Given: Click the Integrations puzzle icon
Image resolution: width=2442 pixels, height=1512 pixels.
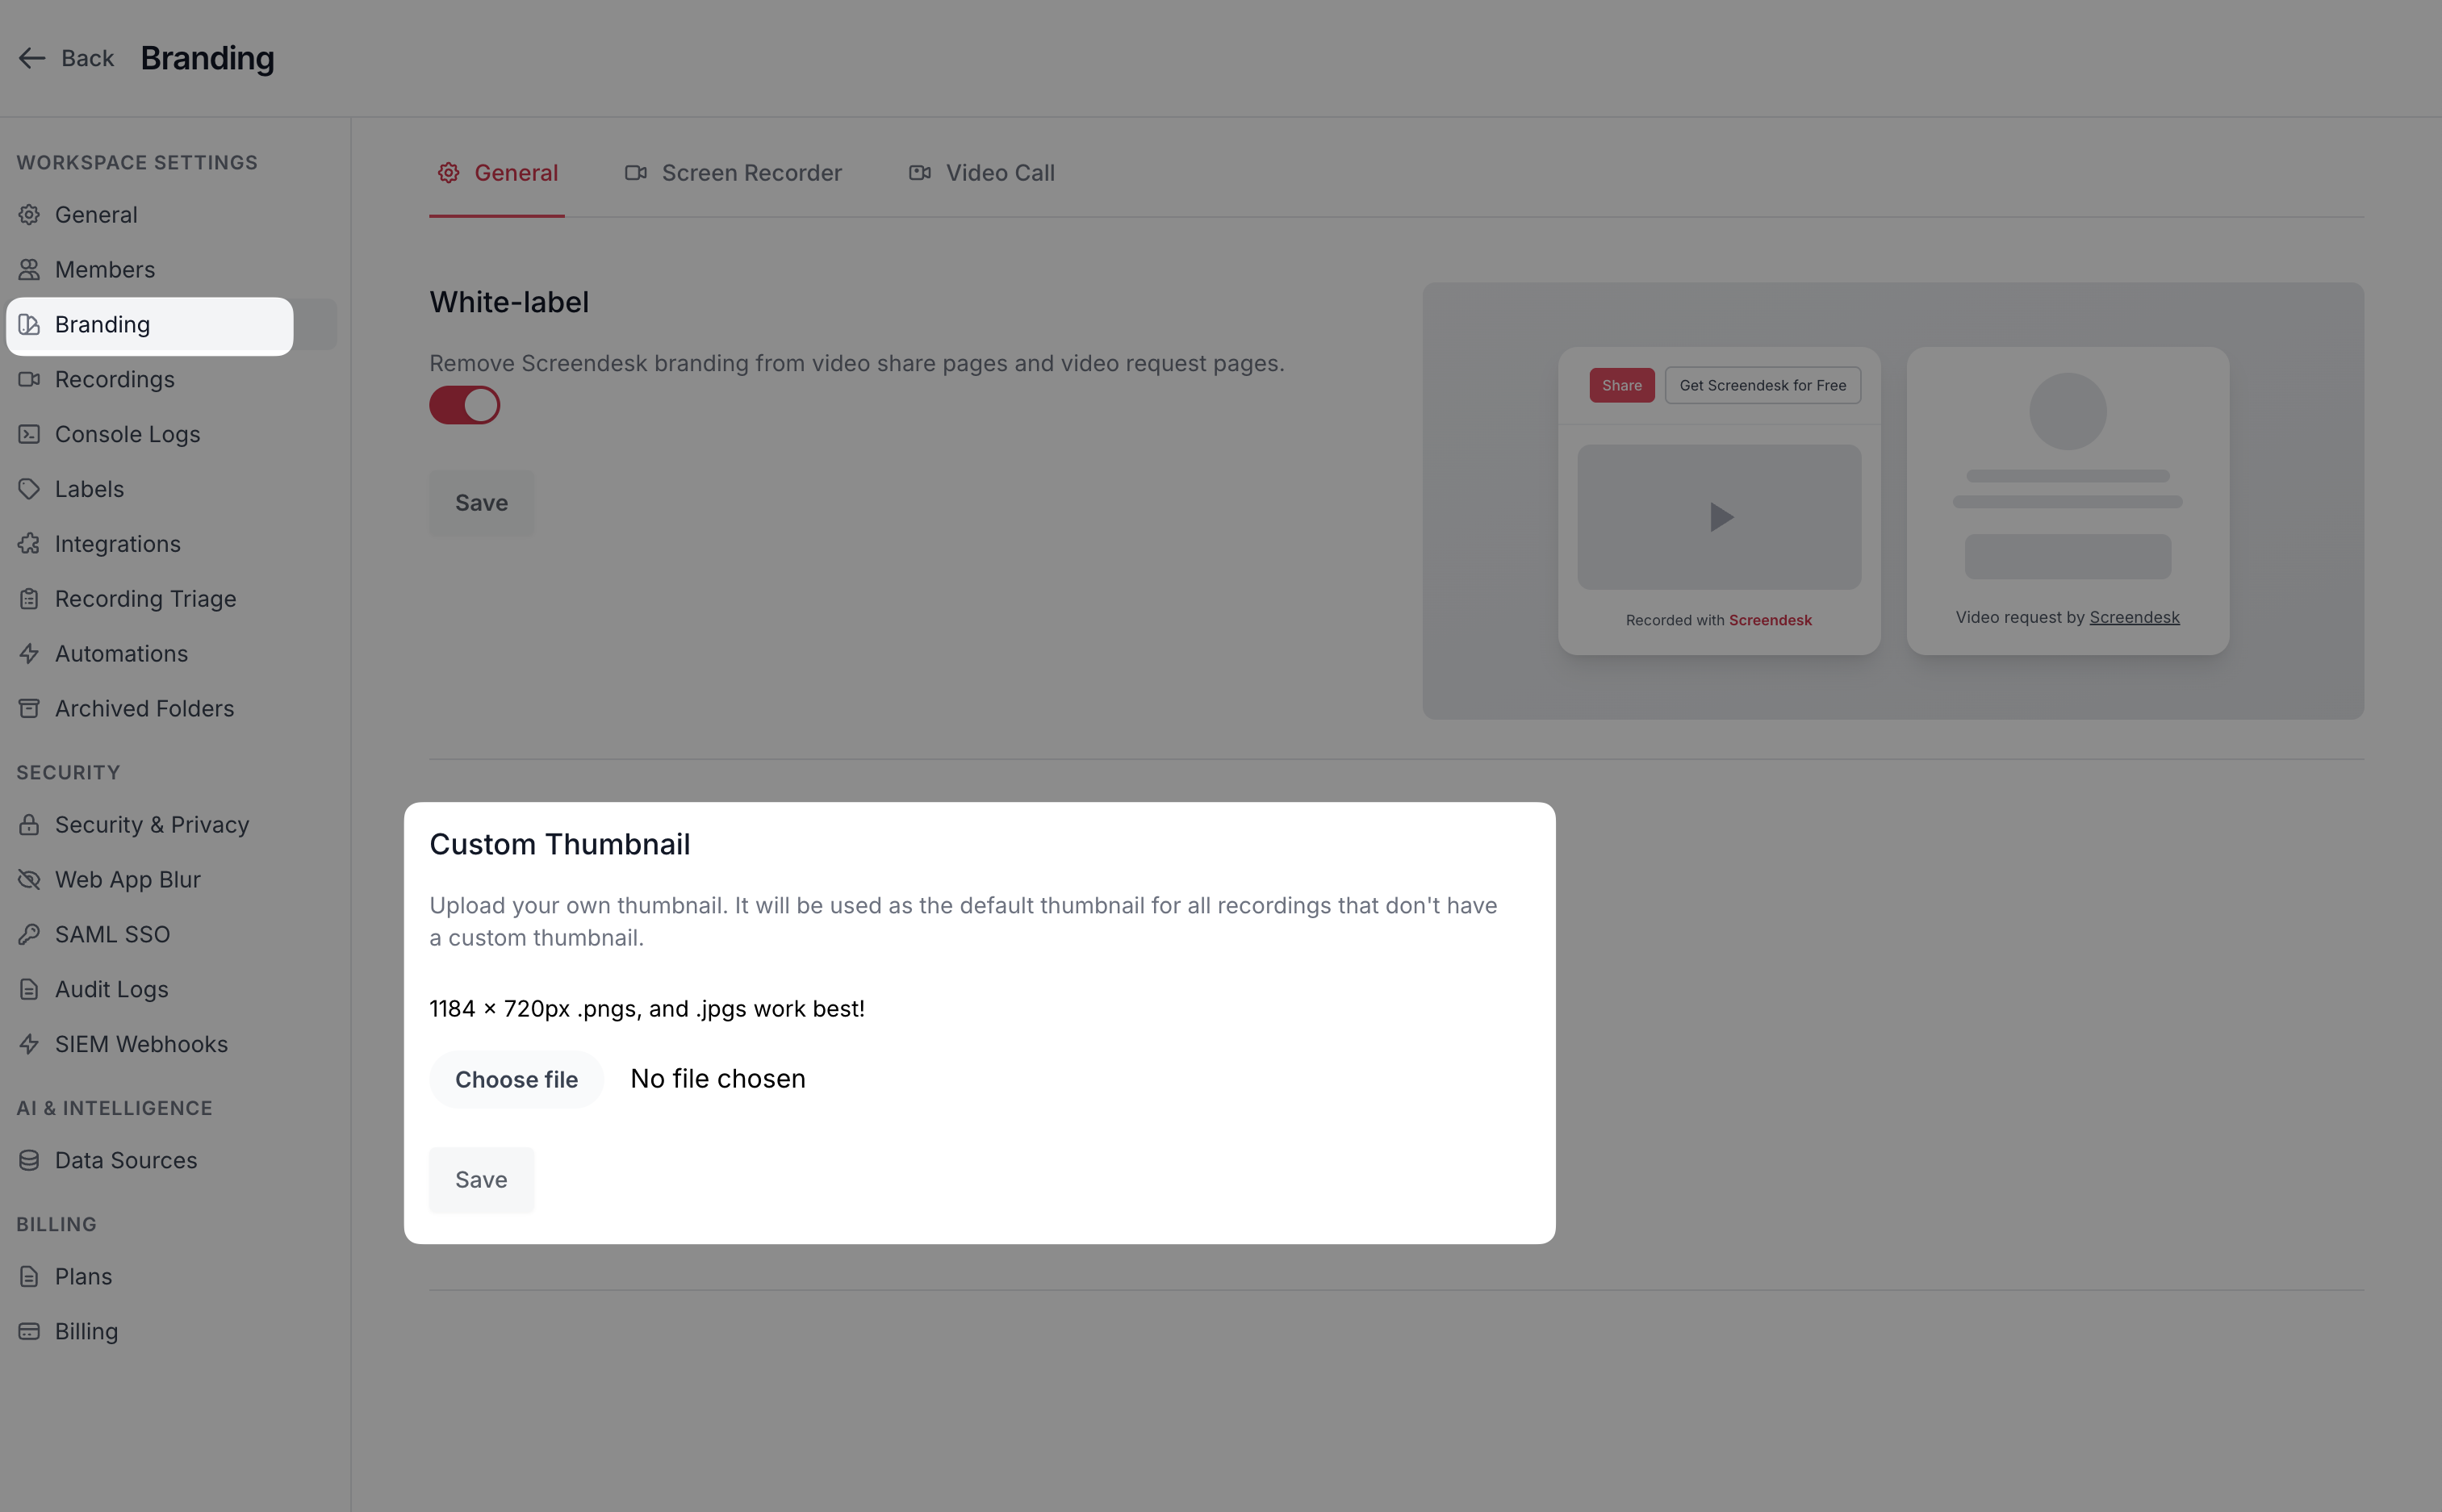Looking at the screenshot, I should tap(29, 544).
